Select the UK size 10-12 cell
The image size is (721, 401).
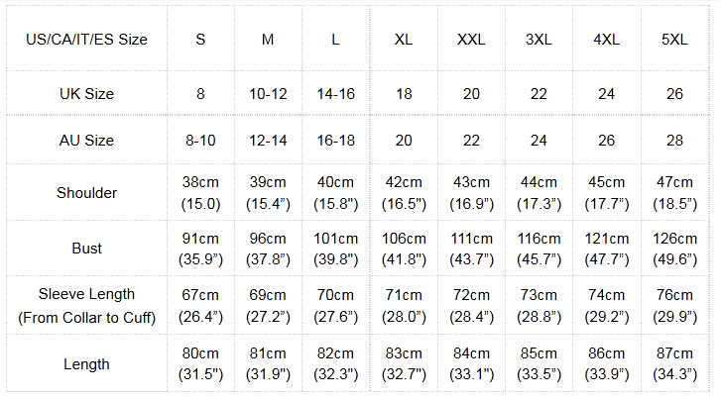point(268,94)
